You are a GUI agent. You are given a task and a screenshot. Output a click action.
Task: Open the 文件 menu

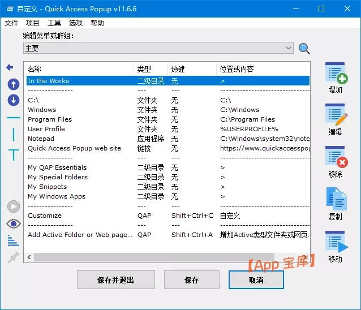tap(11, 23)
